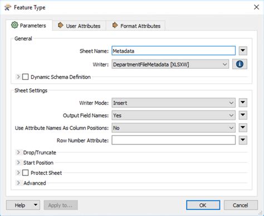
Task: Open the Sheet Name options arrow menu
Action: (243, 51)
